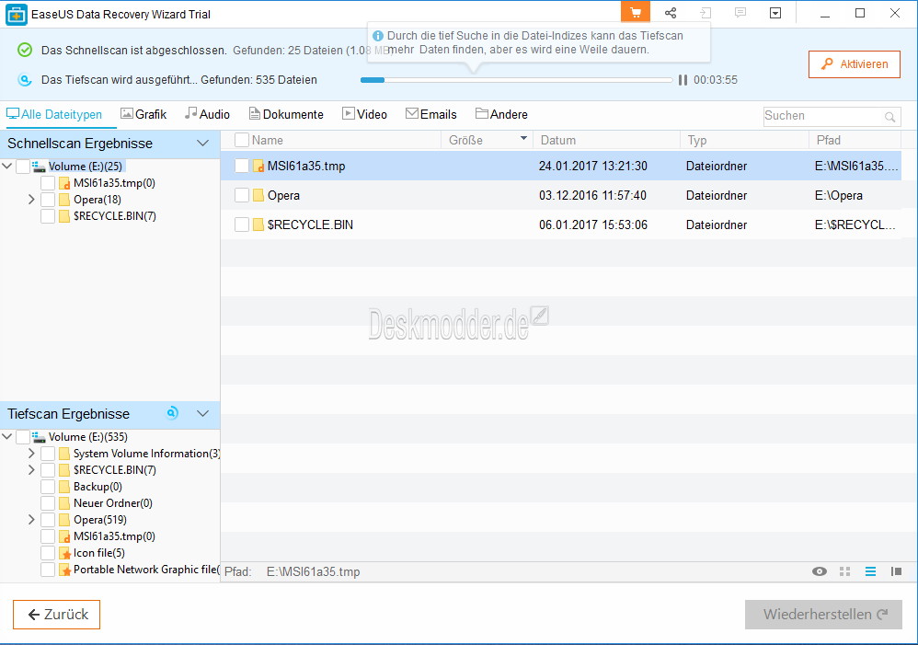The width and height of the screenshot is (918, 645).
Task: Click the Zurück button
Action: [x=57, y=615]
